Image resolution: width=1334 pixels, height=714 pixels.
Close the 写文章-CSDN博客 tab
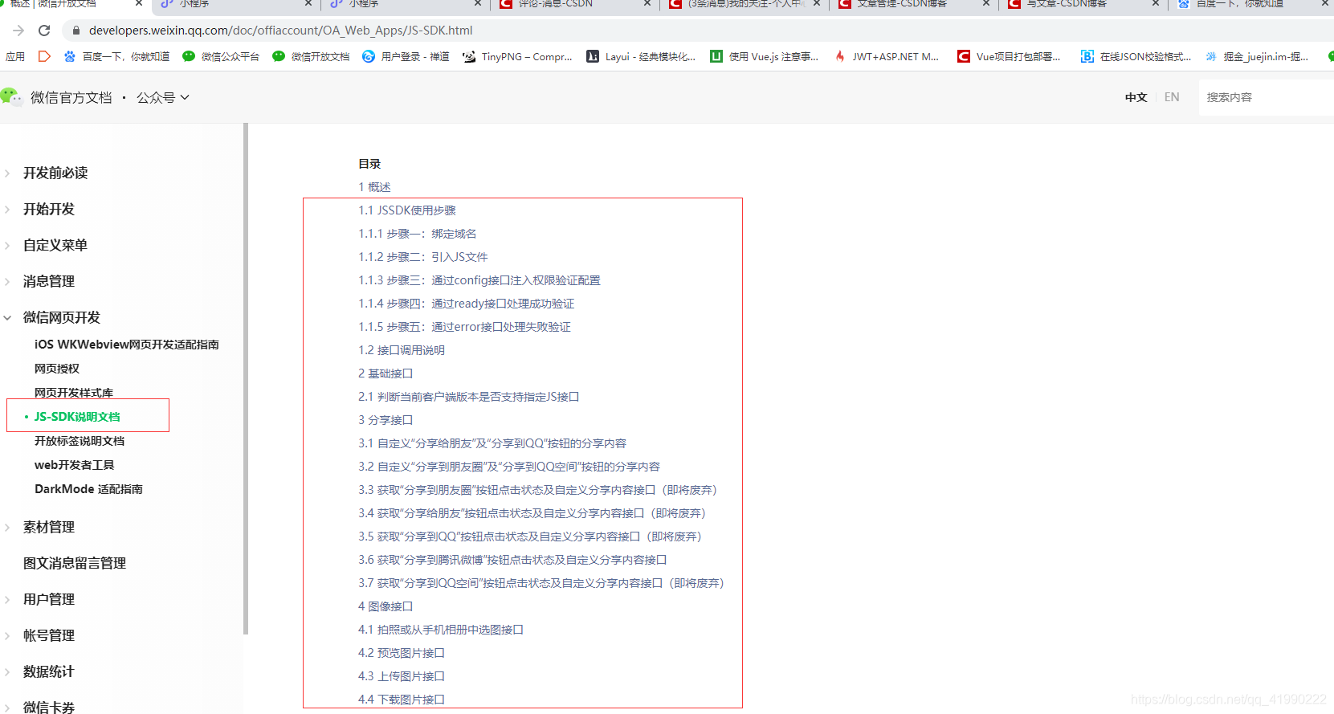point(1156,4)
